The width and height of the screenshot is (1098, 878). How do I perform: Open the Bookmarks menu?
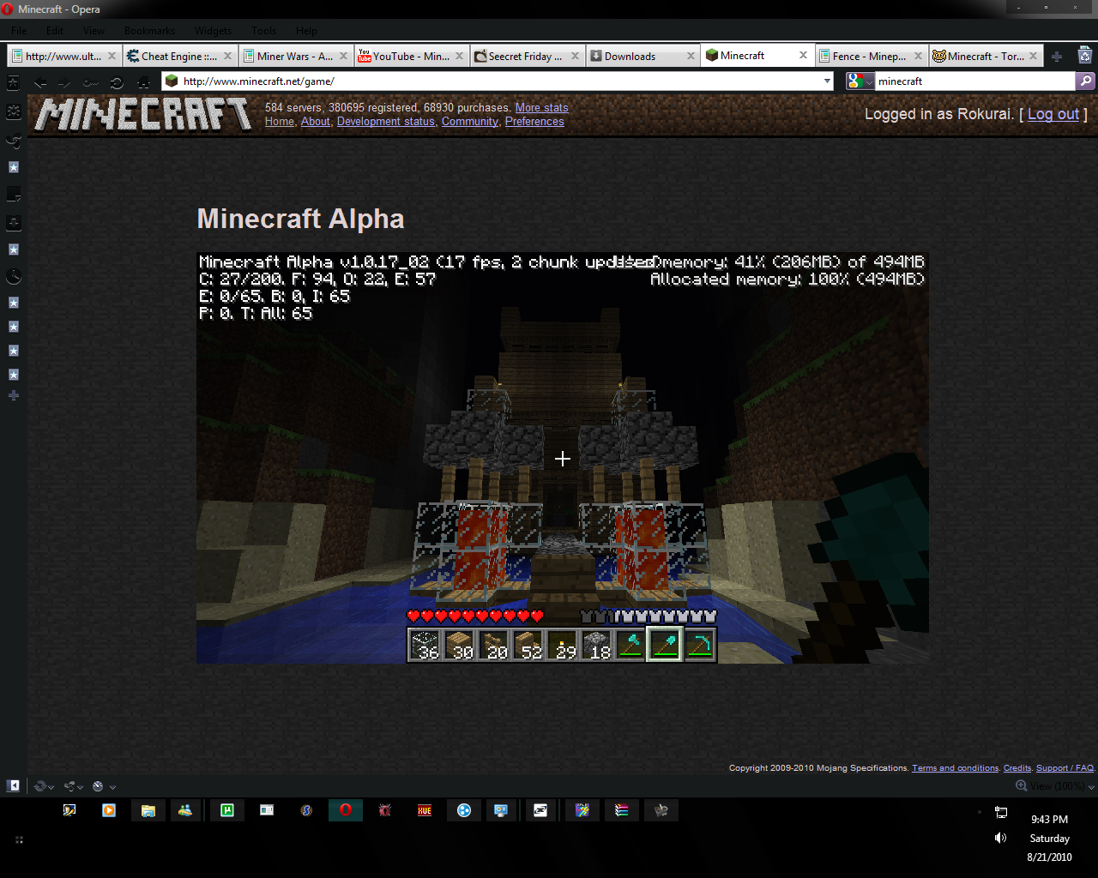tap(149, 31)
